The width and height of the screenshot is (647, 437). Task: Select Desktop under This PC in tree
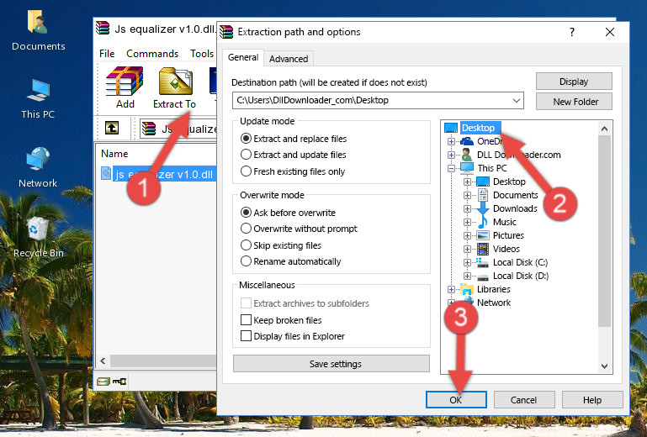(x=509, y=182)
